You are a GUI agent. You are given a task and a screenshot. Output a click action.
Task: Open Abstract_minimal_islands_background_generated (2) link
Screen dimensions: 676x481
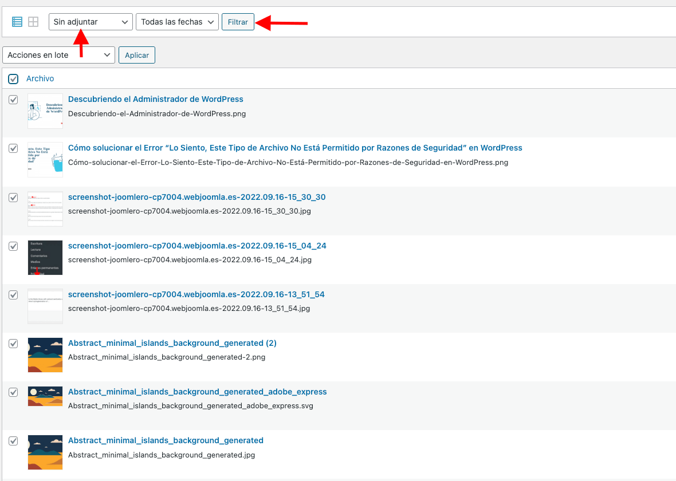[172, 343]
